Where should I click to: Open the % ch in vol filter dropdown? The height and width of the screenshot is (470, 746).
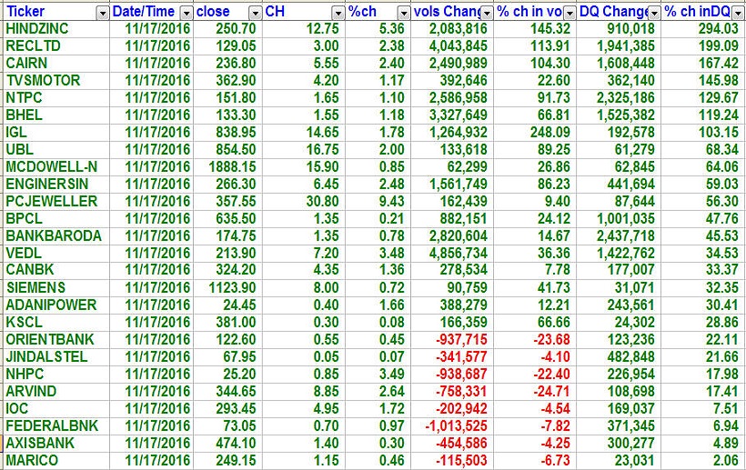coord(570,12)
